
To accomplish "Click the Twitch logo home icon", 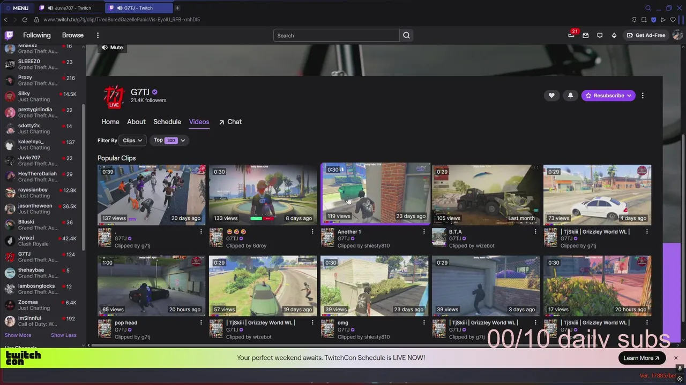I will tap(9, 35).
